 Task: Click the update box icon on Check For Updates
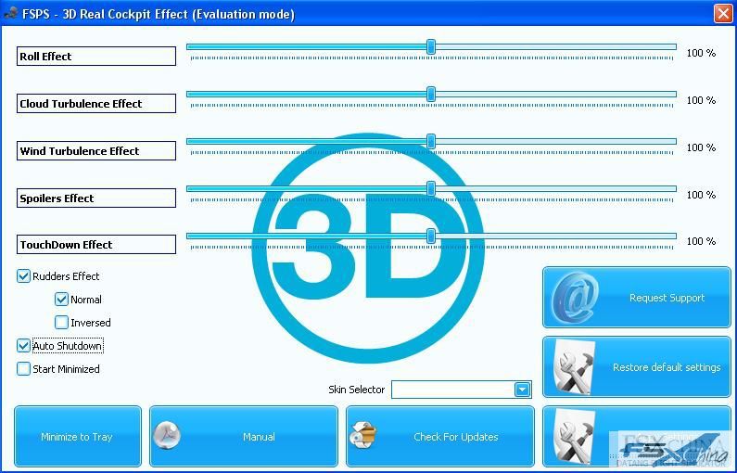[363, 435]
